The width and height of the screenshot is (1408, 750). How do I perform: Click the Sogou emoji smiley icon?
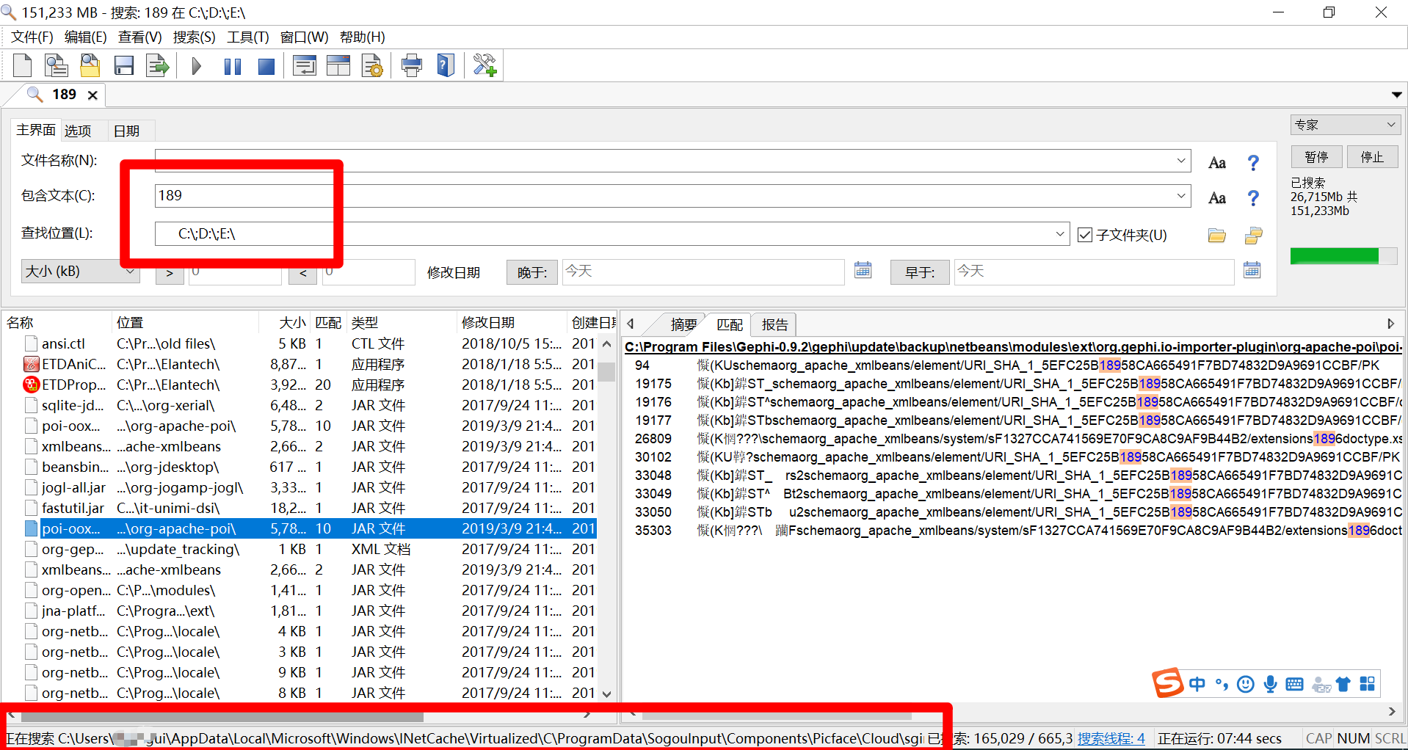(1246, 684)
